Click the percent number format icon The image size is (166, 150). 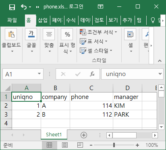tap(67, 34)
